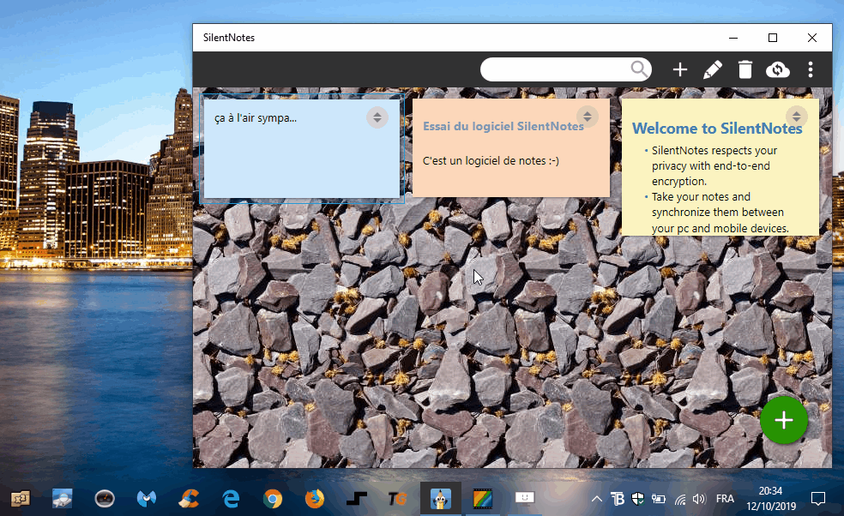Click the search magnifier icon
Screen dimensions: 844x516
point(639,69)
